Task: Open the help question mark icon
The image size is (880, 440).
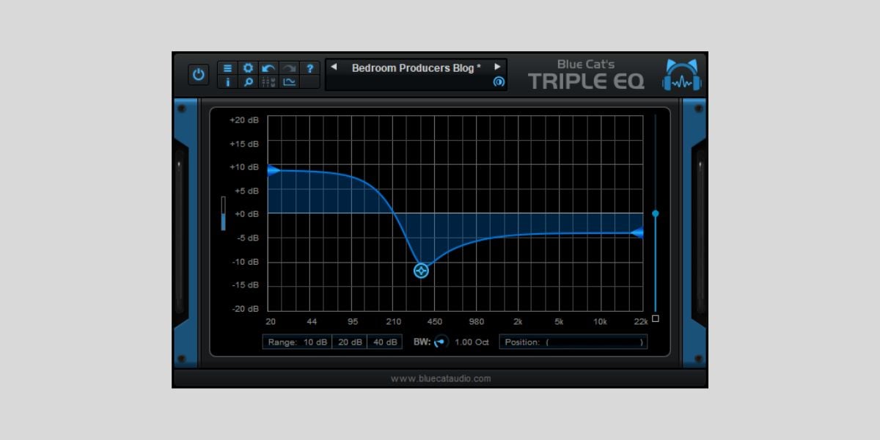Action: click(309, 68)
